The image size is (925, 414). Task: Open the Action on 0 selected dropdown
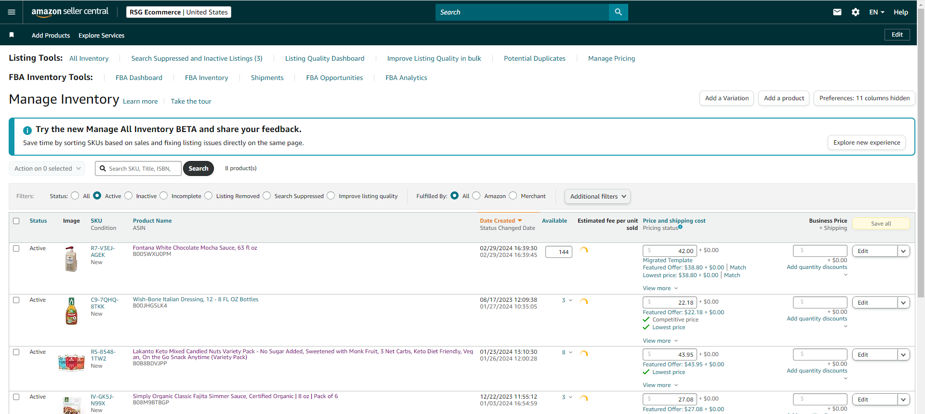coord(47,168)
